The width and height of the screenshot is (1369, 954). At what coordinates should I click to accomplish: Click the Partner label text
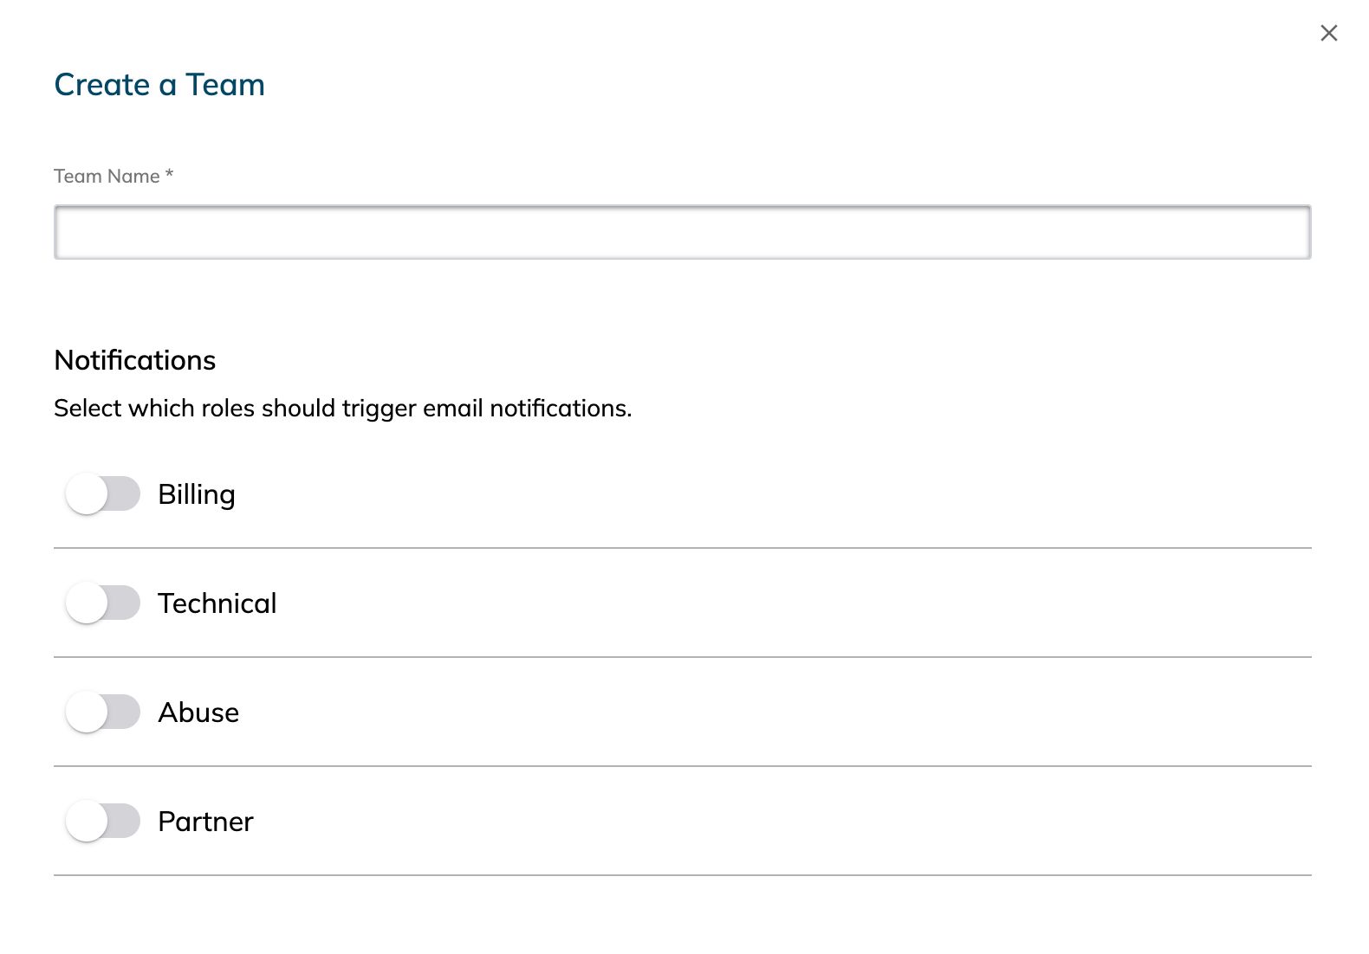pyautogui.click(x=205, y=822)
